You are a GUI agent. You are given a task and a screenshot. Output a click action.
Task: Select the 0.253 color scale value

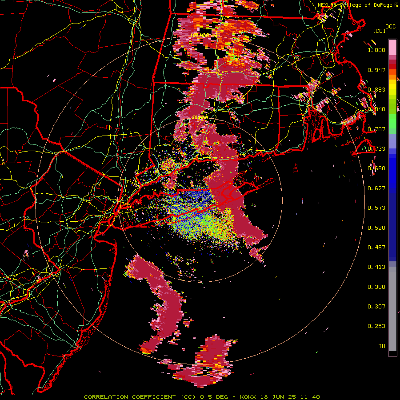coord(376,326)
